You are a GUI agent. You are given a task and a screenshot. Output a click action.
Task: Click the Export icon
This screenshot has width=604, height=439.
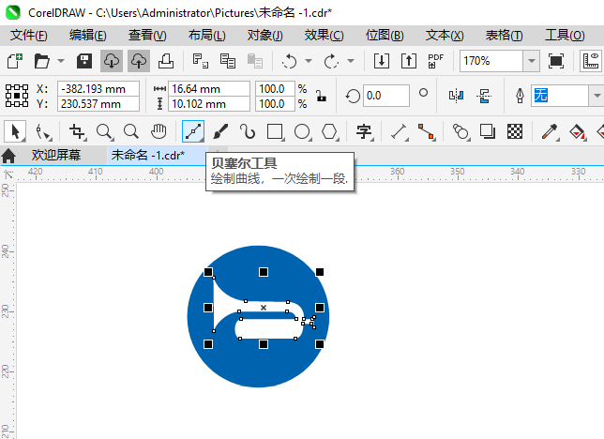click(x=409, y=61)
